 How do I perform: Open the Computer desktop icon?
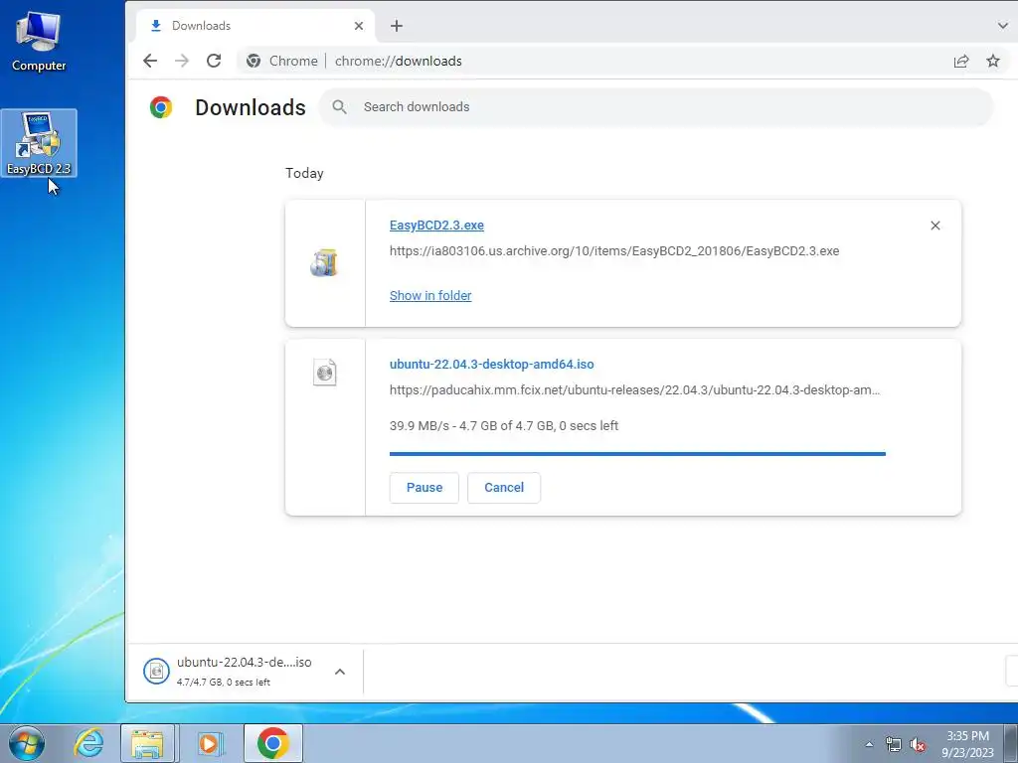pos(39,42)
